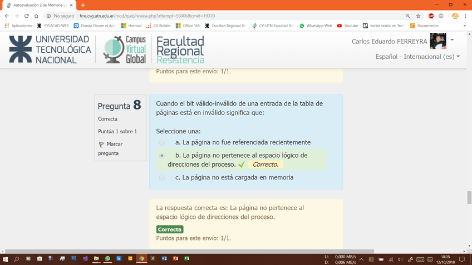
Task: Select option c: página no está cargada en memoria
Action: pyautogui.click(x=162, y=178)
